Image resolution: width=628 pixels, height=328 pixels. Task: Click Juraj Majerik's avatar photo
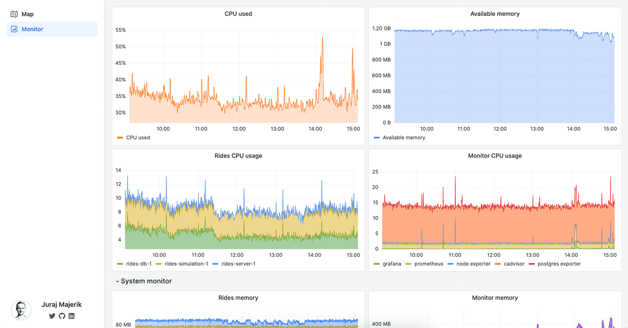point(21,310)
